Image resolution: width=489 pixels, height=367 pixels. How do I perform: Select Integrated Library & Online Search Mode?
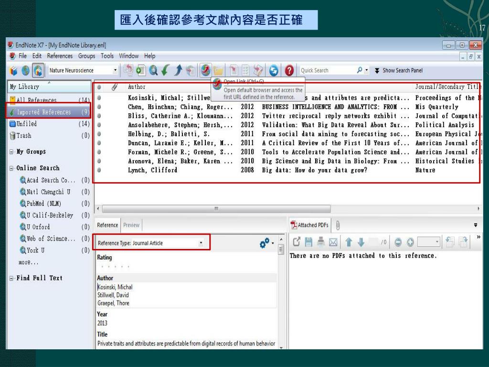pos(38,71)
